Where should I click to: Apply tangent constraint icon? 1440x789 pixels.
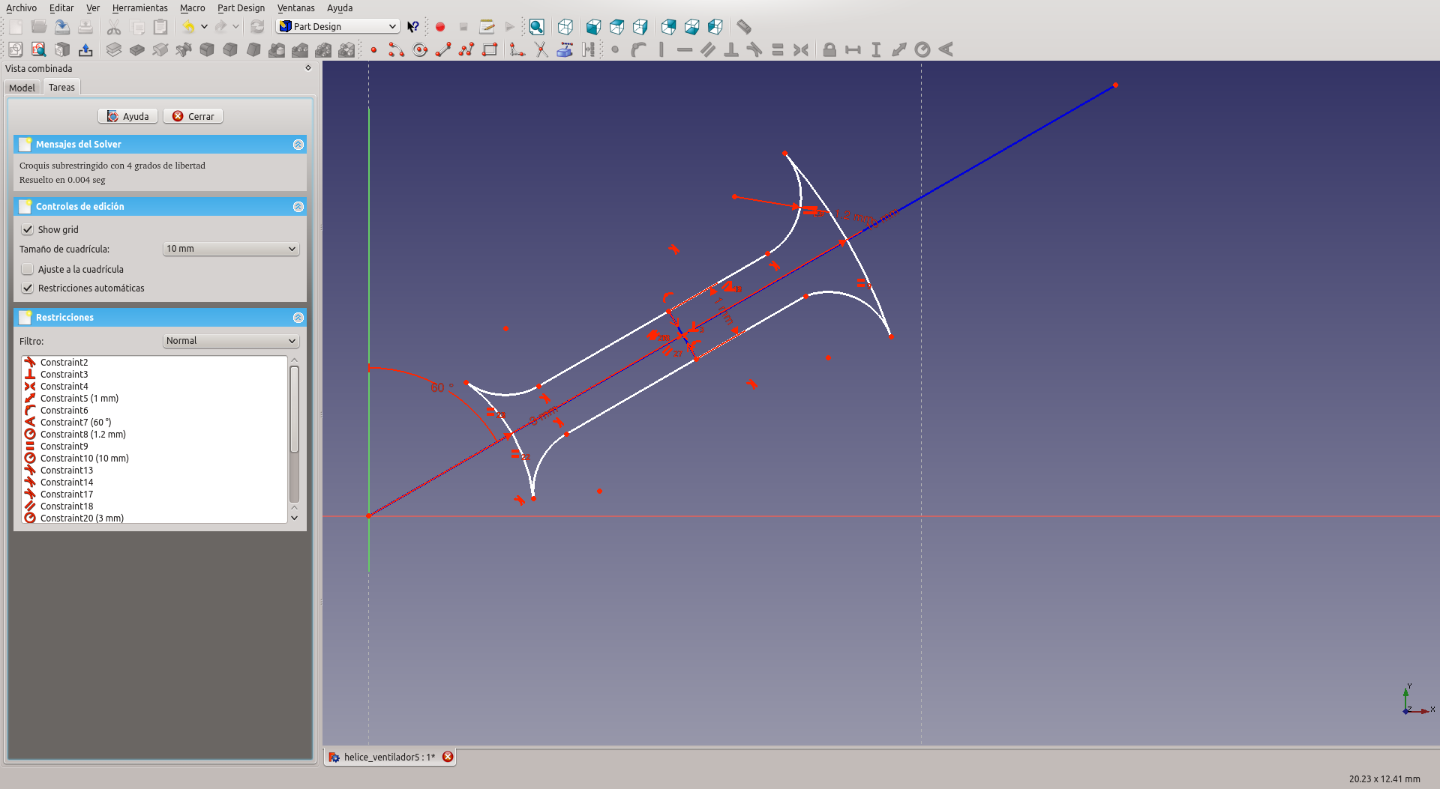(754, 50)
